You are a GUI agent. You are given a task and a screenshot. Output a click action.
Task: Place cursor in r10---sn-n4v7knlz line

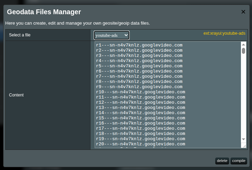pos(140,92)
